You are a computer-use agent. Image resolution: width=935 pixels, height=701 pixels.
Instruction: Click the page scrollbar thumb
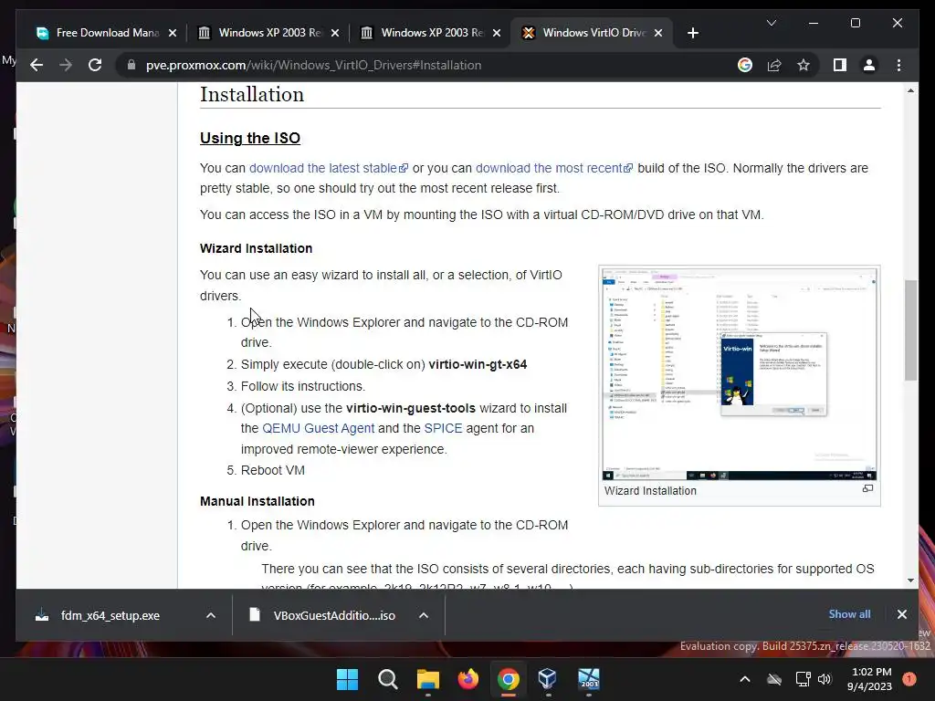910,330
